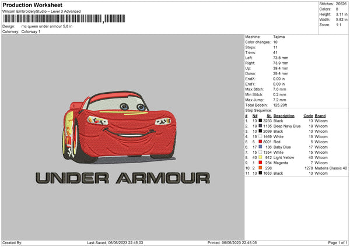The width and height of the screenshot is (350, 247).
Task: Select the Min Stitch value 0.2 mm
Action: (280, 94)
